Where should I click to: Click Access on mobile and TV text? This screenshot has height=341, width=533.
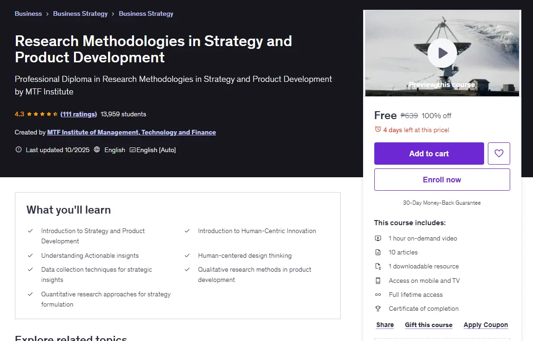click(424, 281)
